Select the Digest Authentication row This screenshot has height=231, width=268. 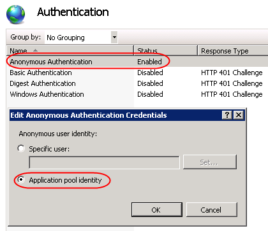pyautogui.click(x=137, y=83)
